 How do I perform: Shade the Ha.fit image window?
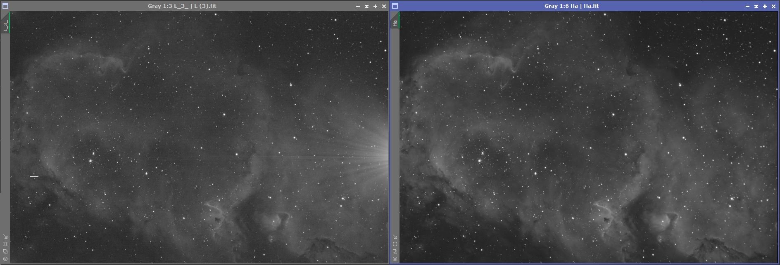[x=756, y=6]
